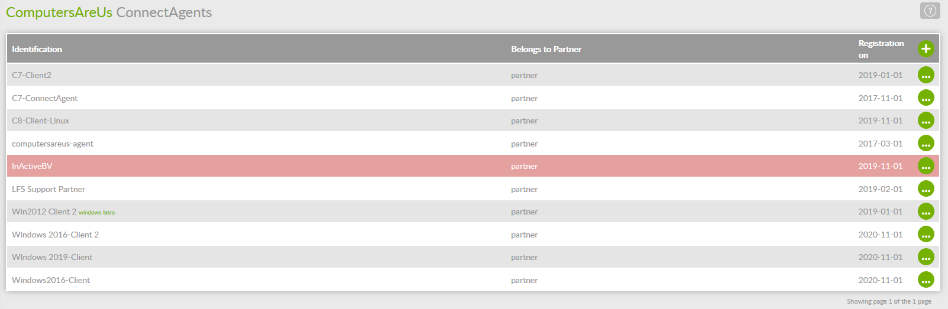948x309 pixels.
Task: Select the highlighted InActiveBV agent name
Action: point(32,166)
